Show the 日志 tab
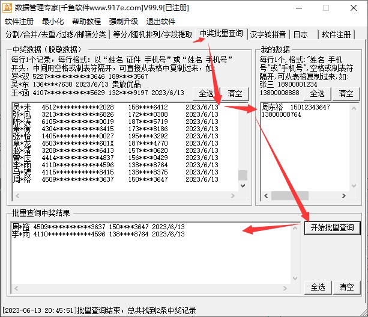The image size is (368, 317). click(301, 34)
